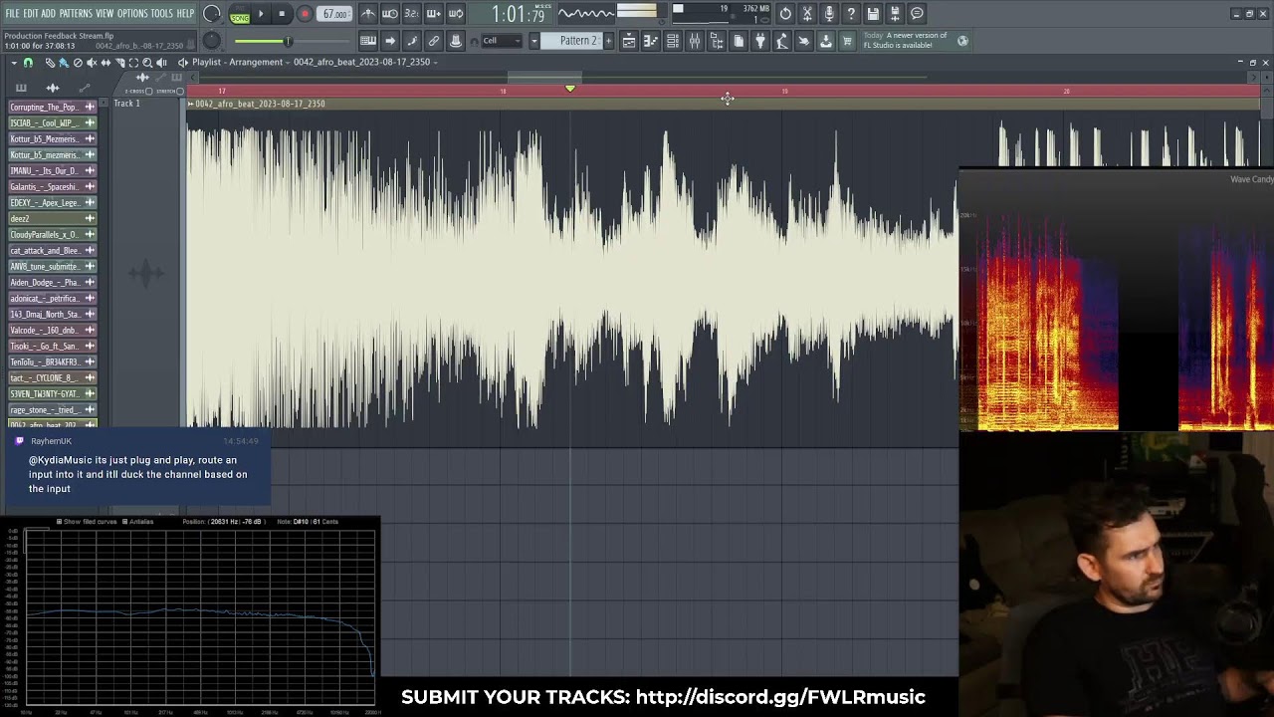Click the timeline playhead marker
1274x717 pixels.
tap(569, 90)
